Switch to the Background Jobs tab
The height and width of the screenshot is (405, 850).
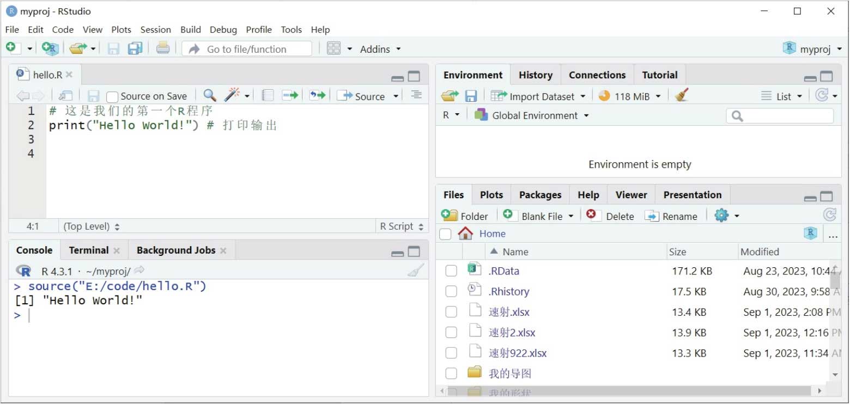click(175, 250)
